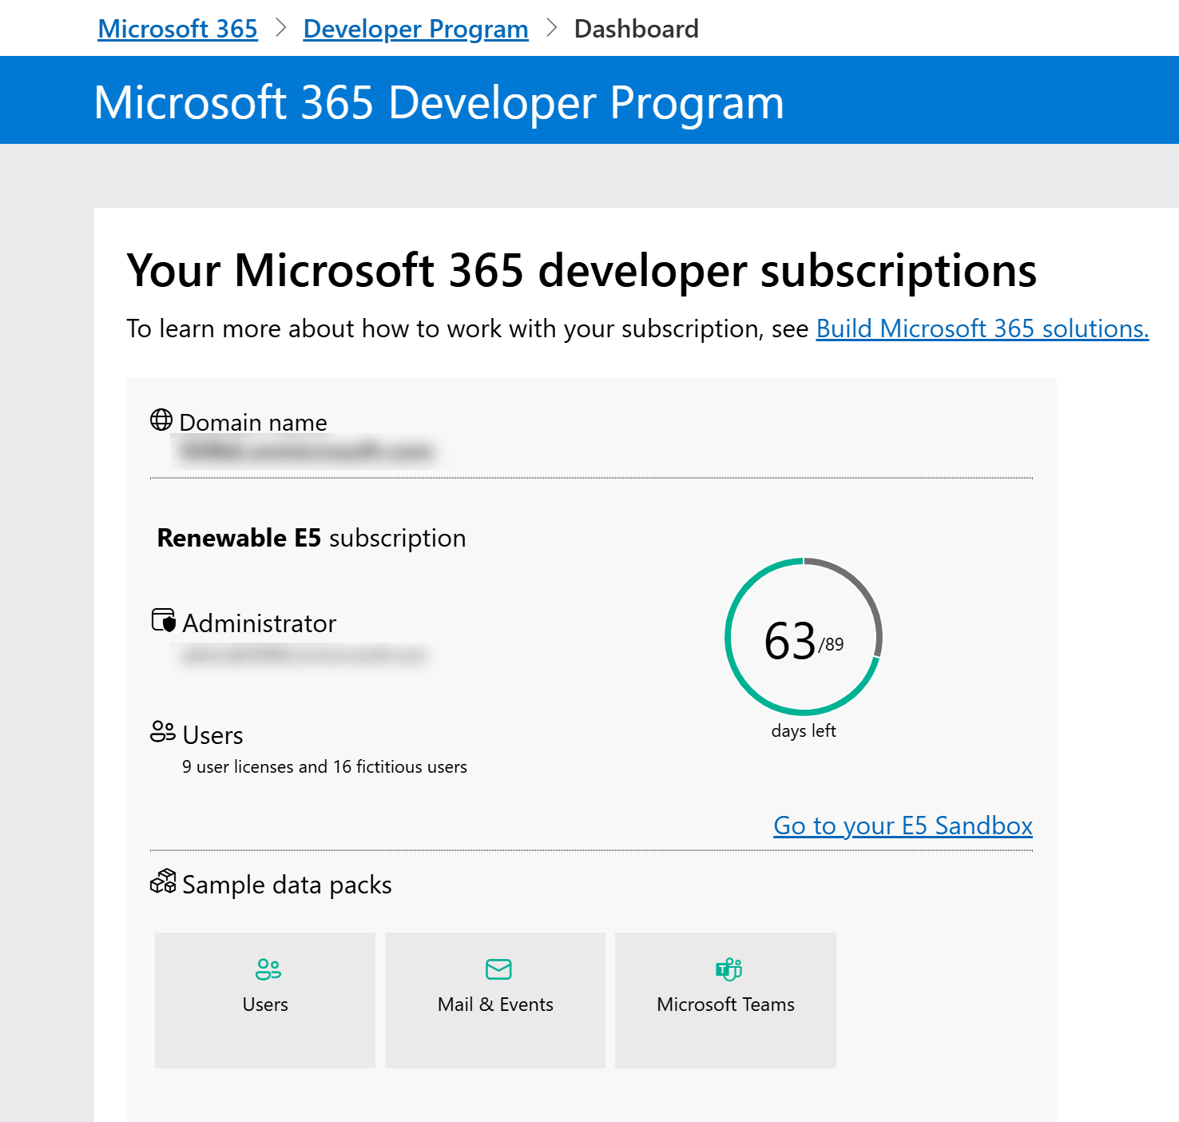Open the Developer Program breadcrumb link
Screen dimensions: 1179x1122
415,29
